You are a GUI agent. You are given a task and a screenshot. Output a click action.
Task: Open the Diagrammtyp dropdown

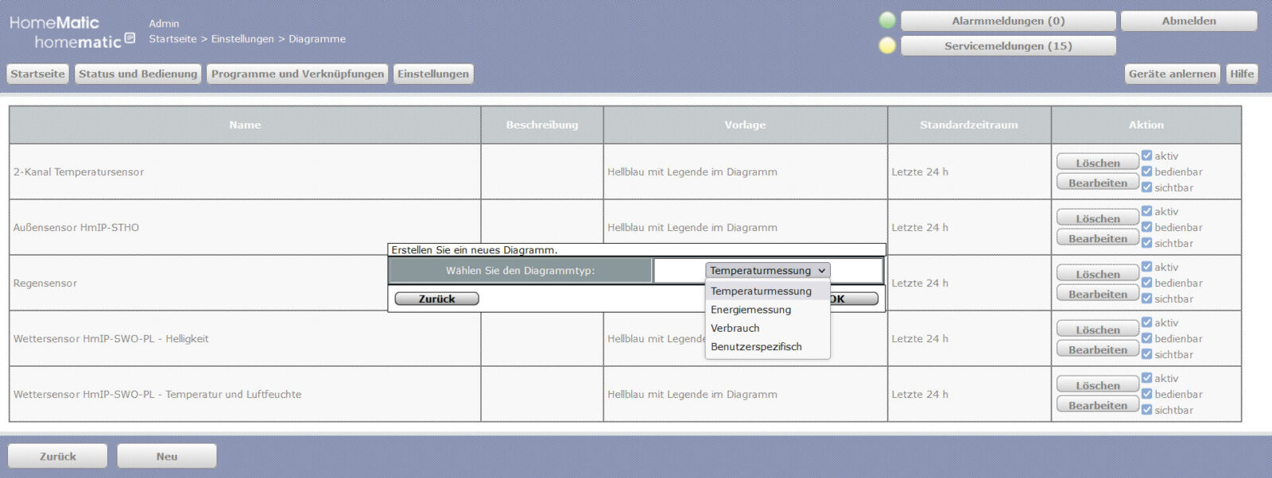coord(767,271)
